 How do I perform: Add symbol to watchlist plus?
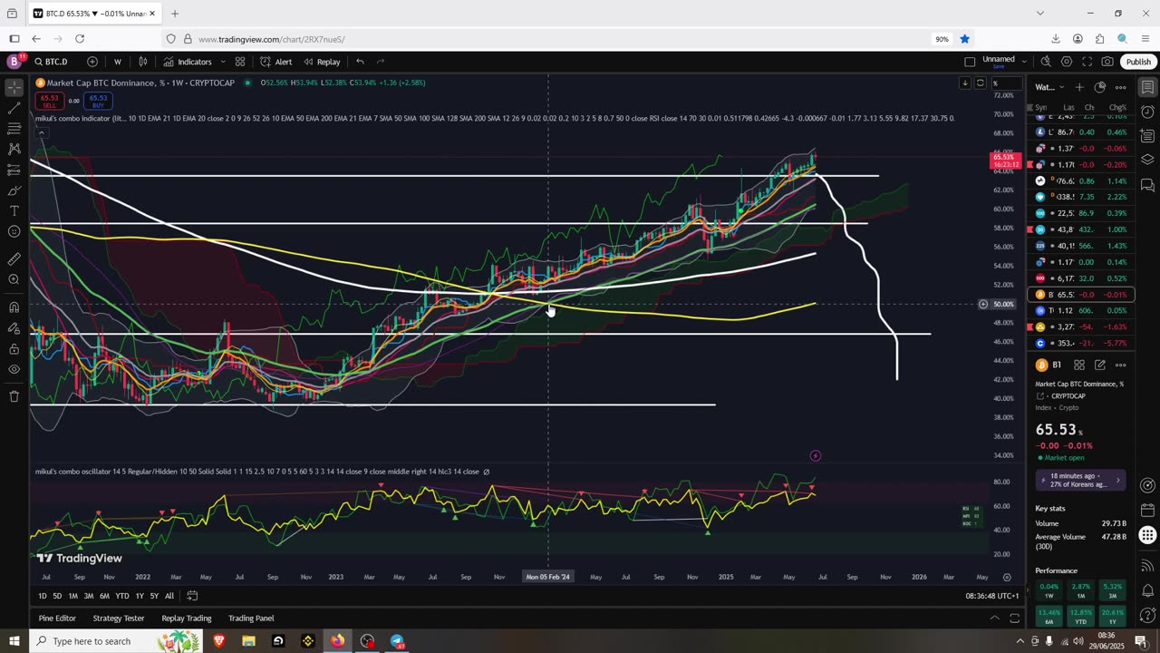click(x=1079, y=87)
